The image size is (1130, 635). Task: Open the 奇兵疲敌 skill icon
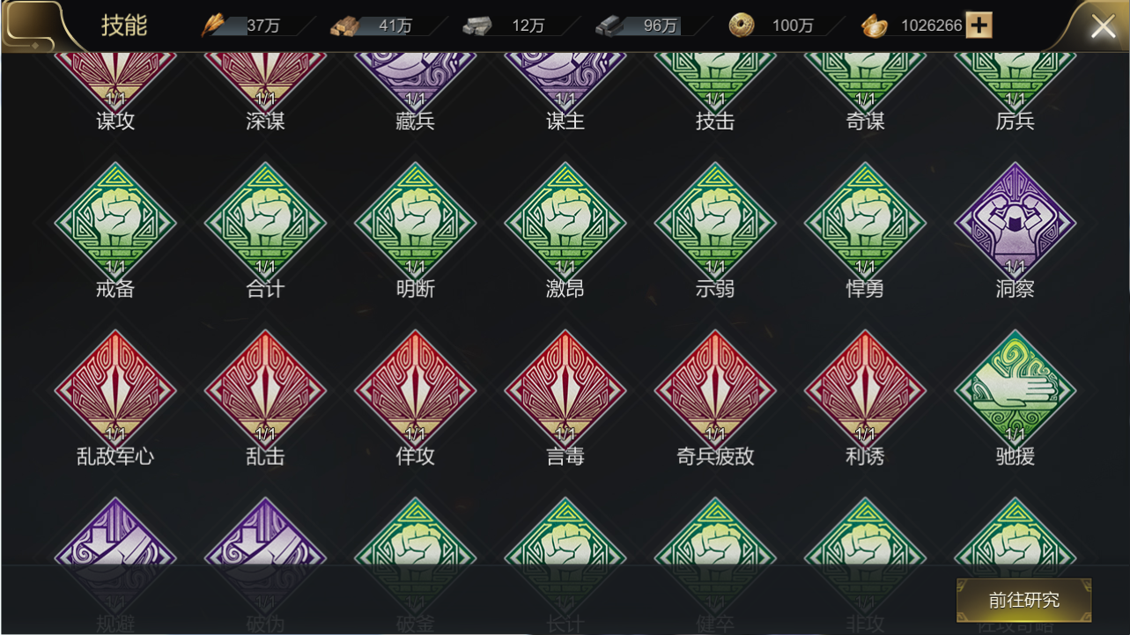click(715, 390)
